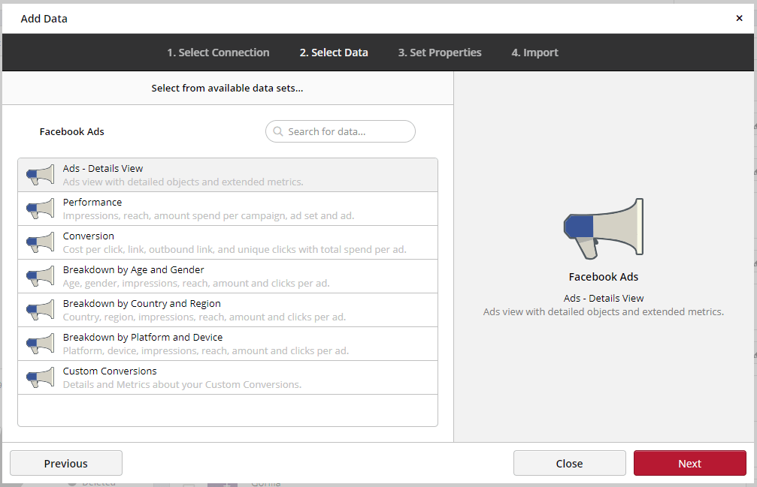Jump to step 3. Set Properties
This screenshot has height=487, width=757.
point(440,53)
